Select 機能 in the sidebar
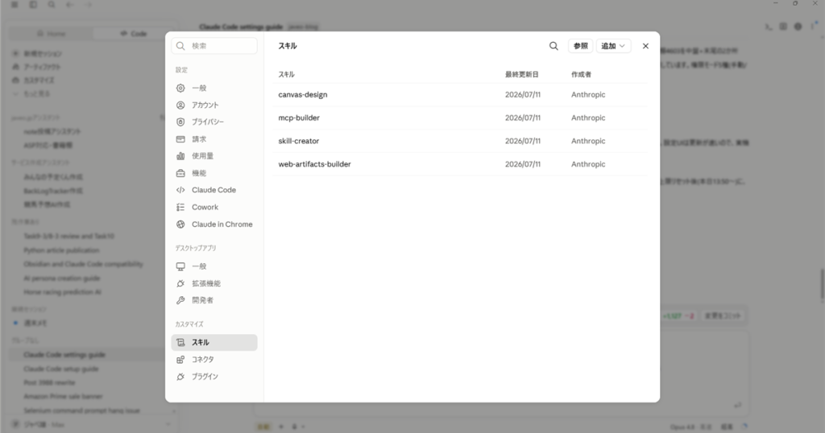The width and height of the screenshot is (825, 433). (x=214, y=173)
